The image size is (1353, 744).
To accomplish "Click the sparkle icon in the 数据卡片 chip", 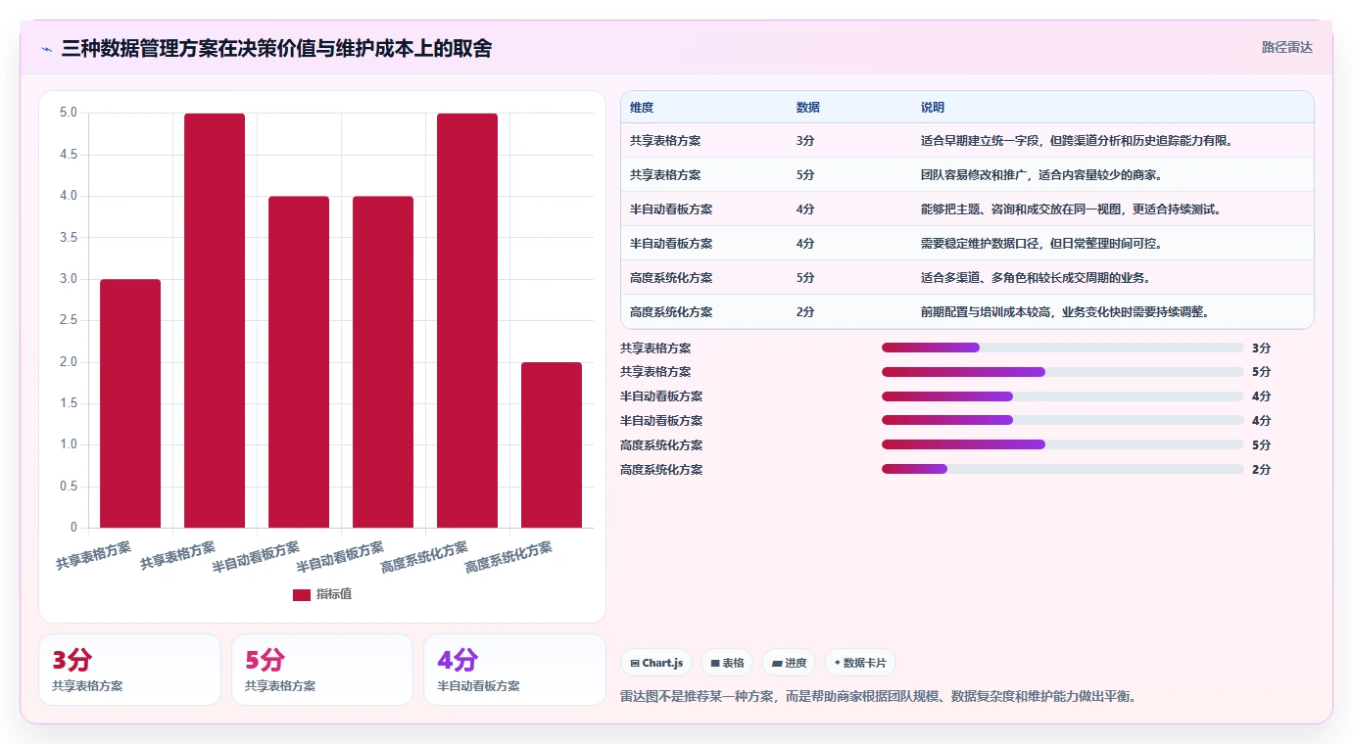I will point(837,663).
